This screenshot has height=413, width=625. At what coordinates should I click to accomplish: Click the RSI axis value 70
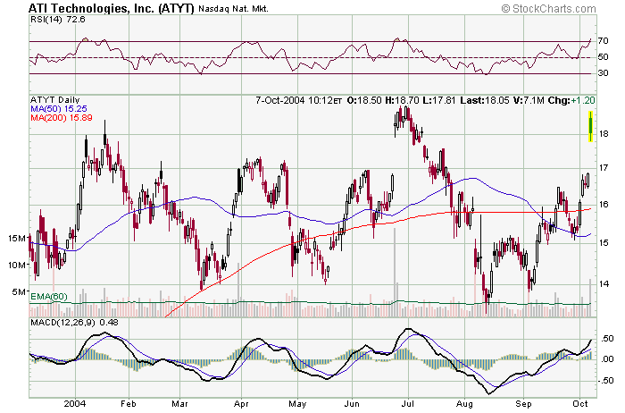point(603,41)
